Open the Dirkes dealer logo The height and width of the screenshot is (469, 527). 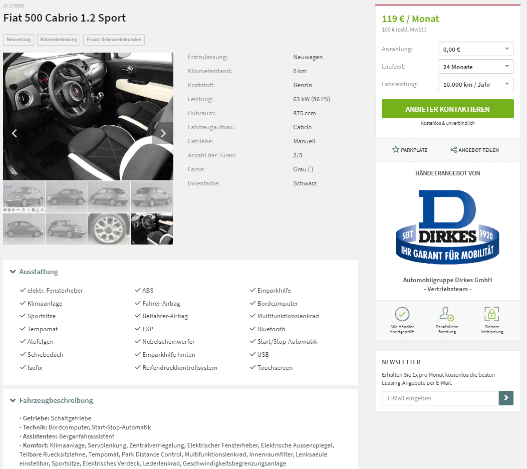coord(447,227)
